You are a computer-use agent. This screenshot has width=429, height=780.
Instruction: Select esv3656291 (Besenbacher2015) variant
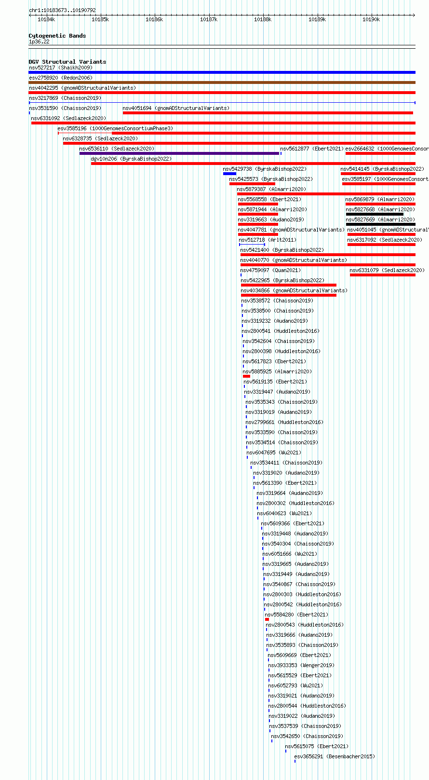tap(335, 756)
